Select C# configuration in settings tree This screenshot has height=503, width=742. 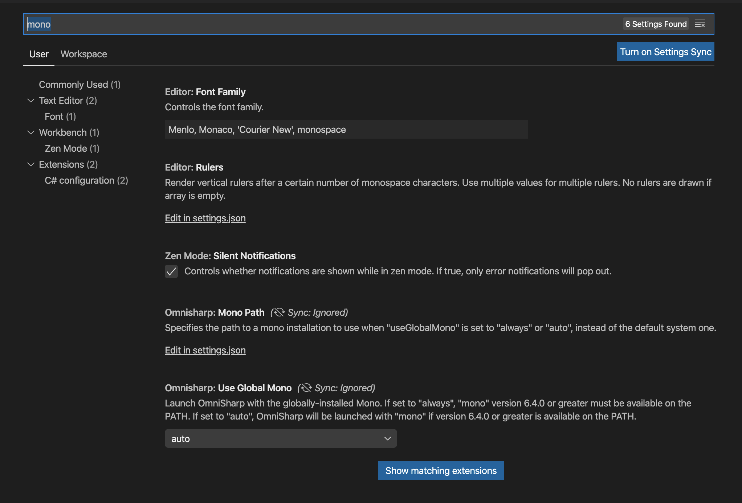coord(86,180)
